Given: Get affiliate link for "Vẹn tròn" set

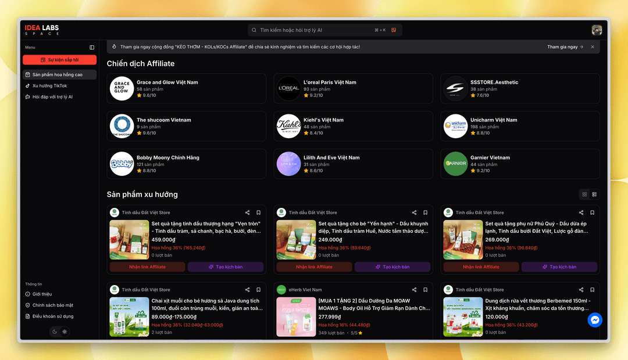Looking at the screenshot, I should point(147,267).
